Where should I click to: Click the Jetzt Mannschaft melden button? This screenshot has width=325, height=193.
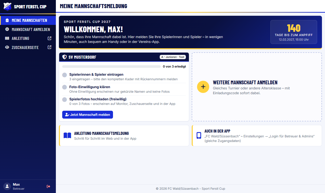pyautogui.click(x=88, y=115)
